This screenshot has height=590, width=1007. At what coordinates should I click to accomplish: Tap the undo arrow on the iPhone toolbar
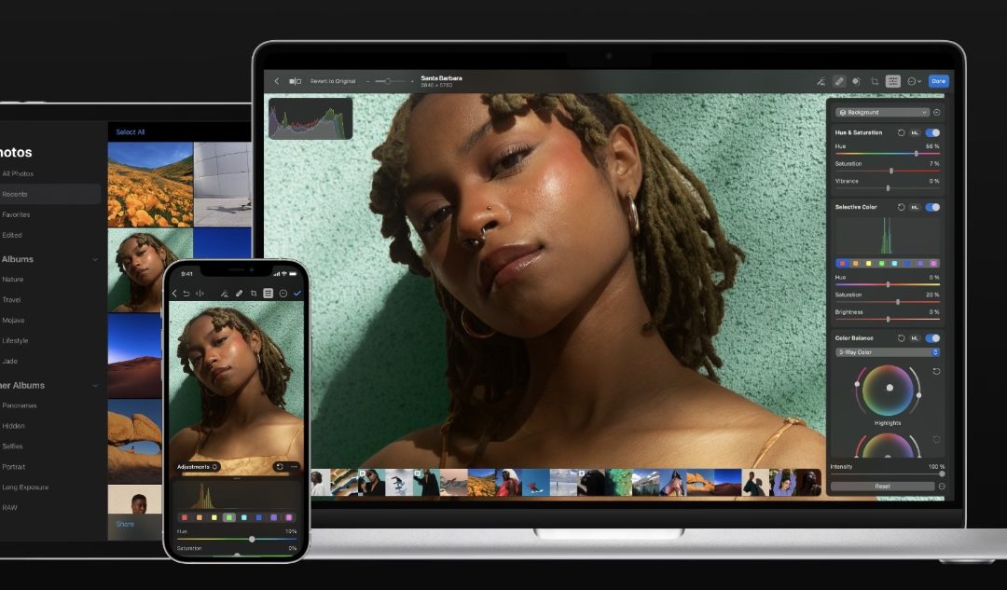186,293
